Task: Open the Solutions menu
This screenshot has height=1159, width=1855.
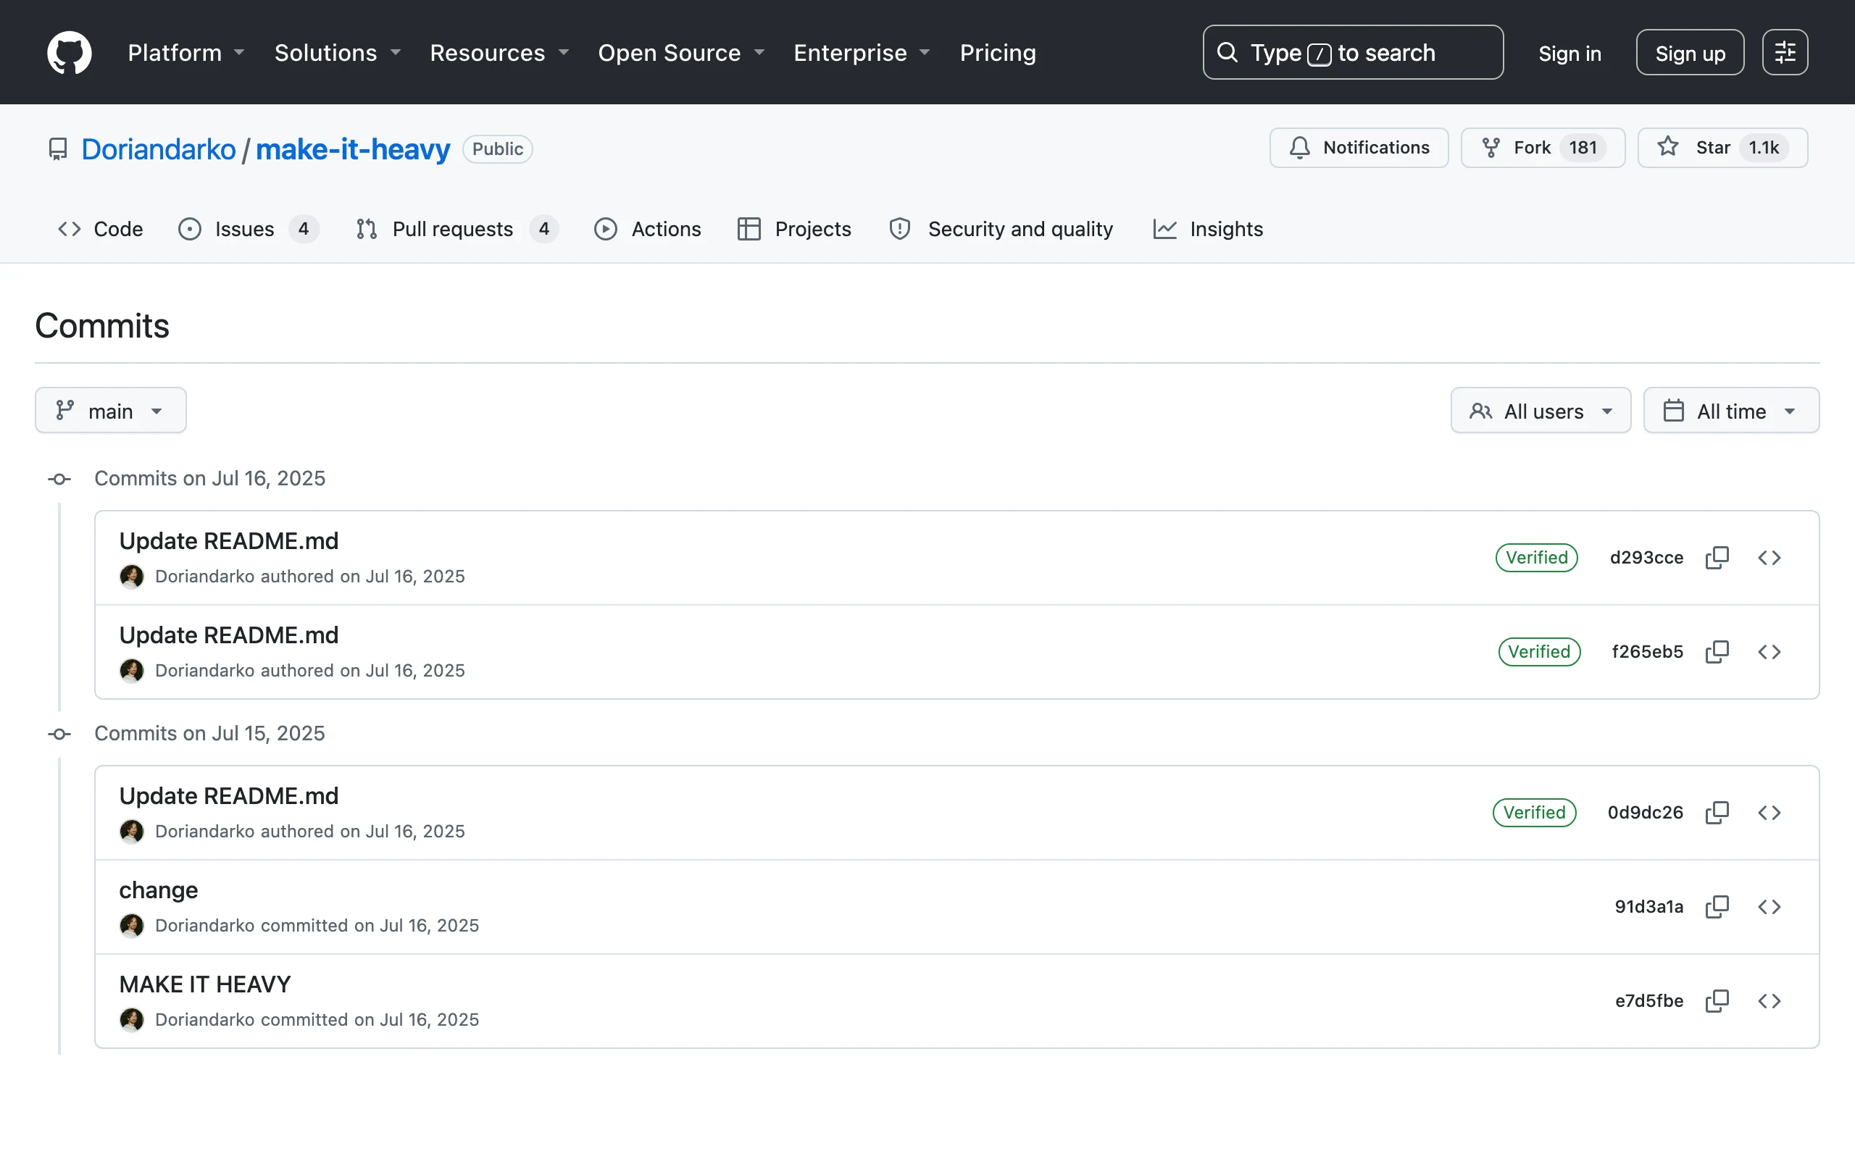Action: click(337, 53)
